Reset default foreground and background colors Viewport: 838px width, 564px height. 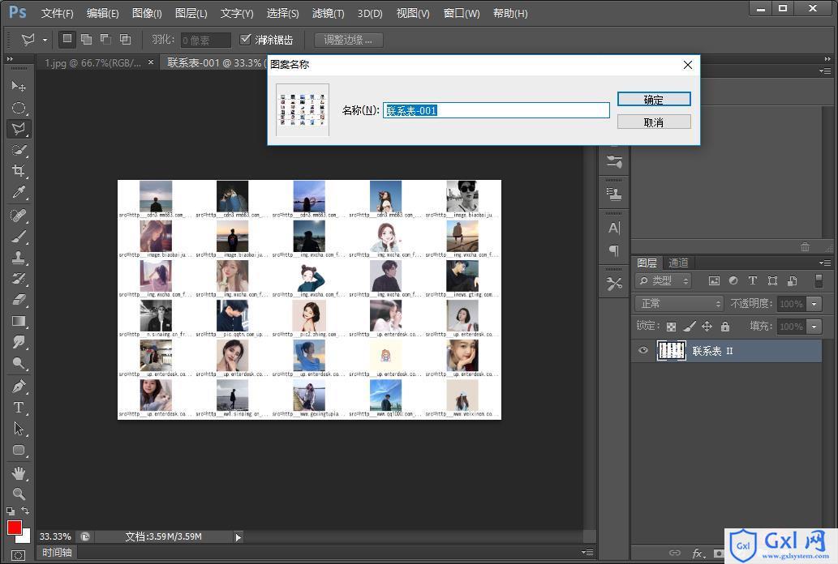coord(11,511)
